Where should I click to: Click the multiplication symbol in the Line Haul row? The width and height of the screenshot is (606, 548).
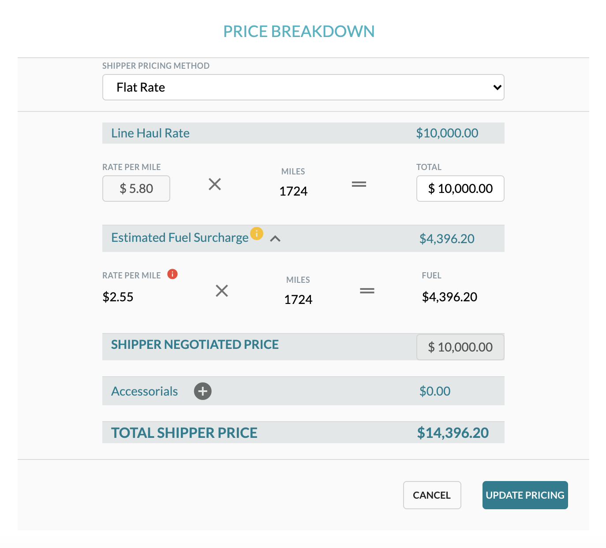pos(215,185)
